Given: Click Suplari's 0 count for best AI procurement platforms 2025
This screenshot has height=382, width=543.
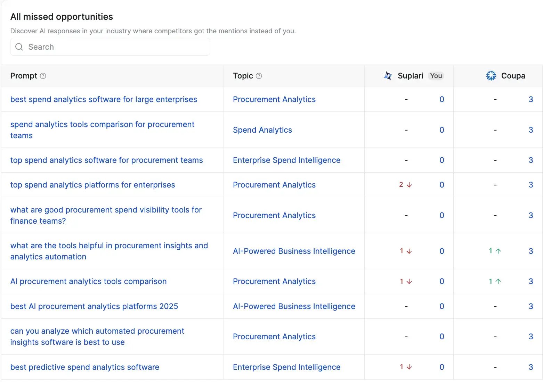Looking at the screenshot, I should pos(442,306).
